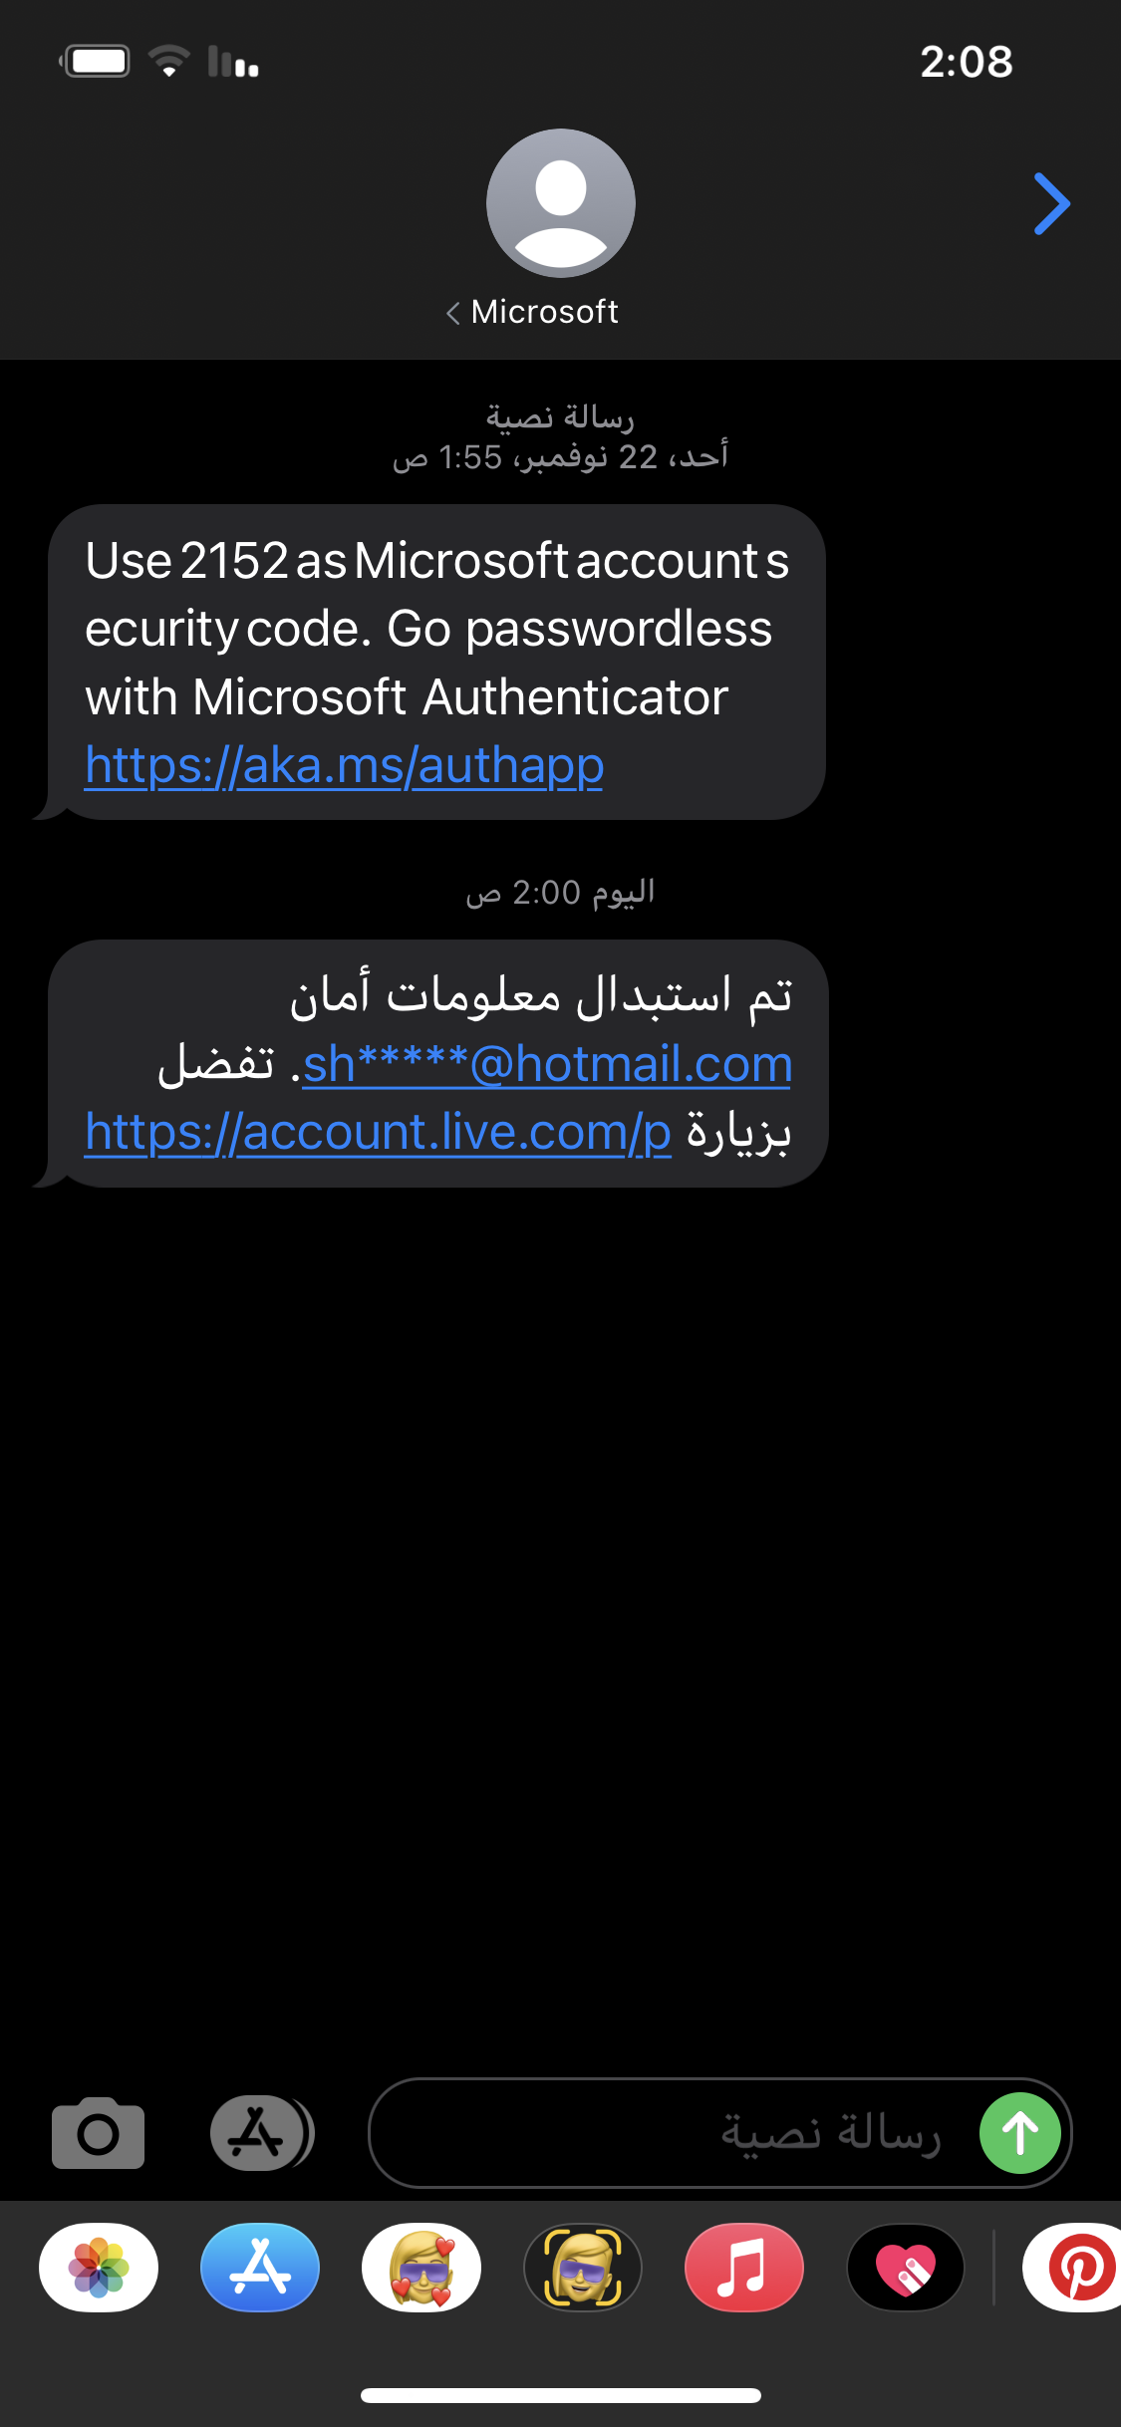Open the sh*****@hotmail.com email link

click(547, 1064)
